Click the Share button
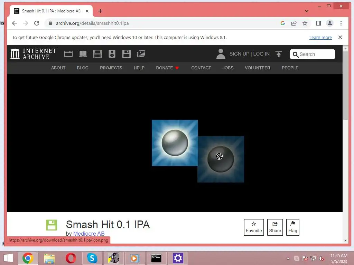This screenshot has height=265, width=354. click(x=275, y=227)
